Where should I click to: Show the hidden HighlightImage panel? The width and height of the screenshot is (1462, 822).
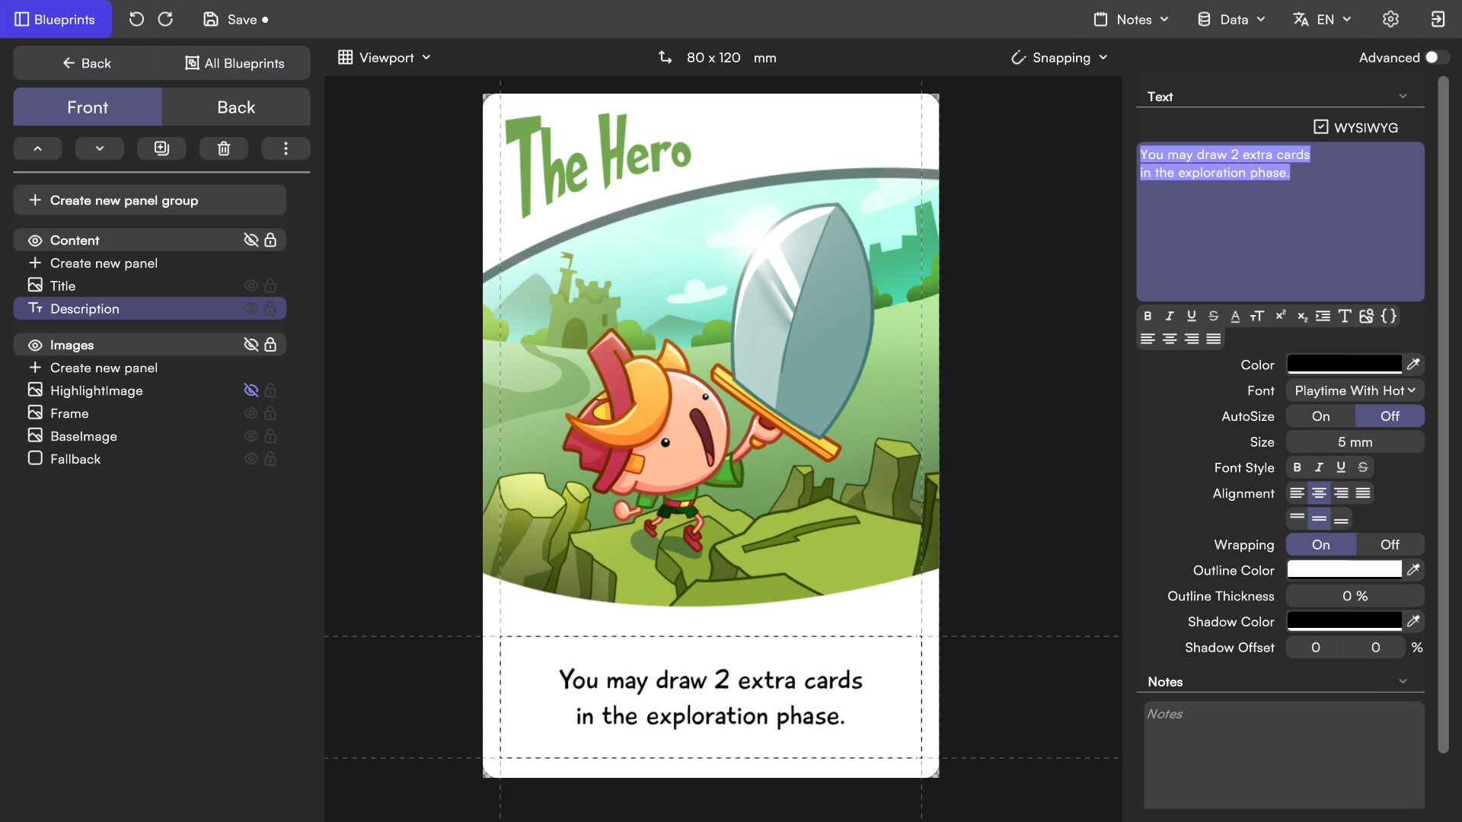point(251,390)
